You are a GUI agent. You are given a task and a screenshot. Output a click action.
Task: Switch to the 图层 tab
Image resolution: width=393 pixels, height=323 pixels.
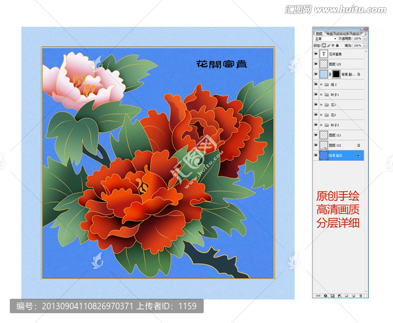click(x=319, y=34)
